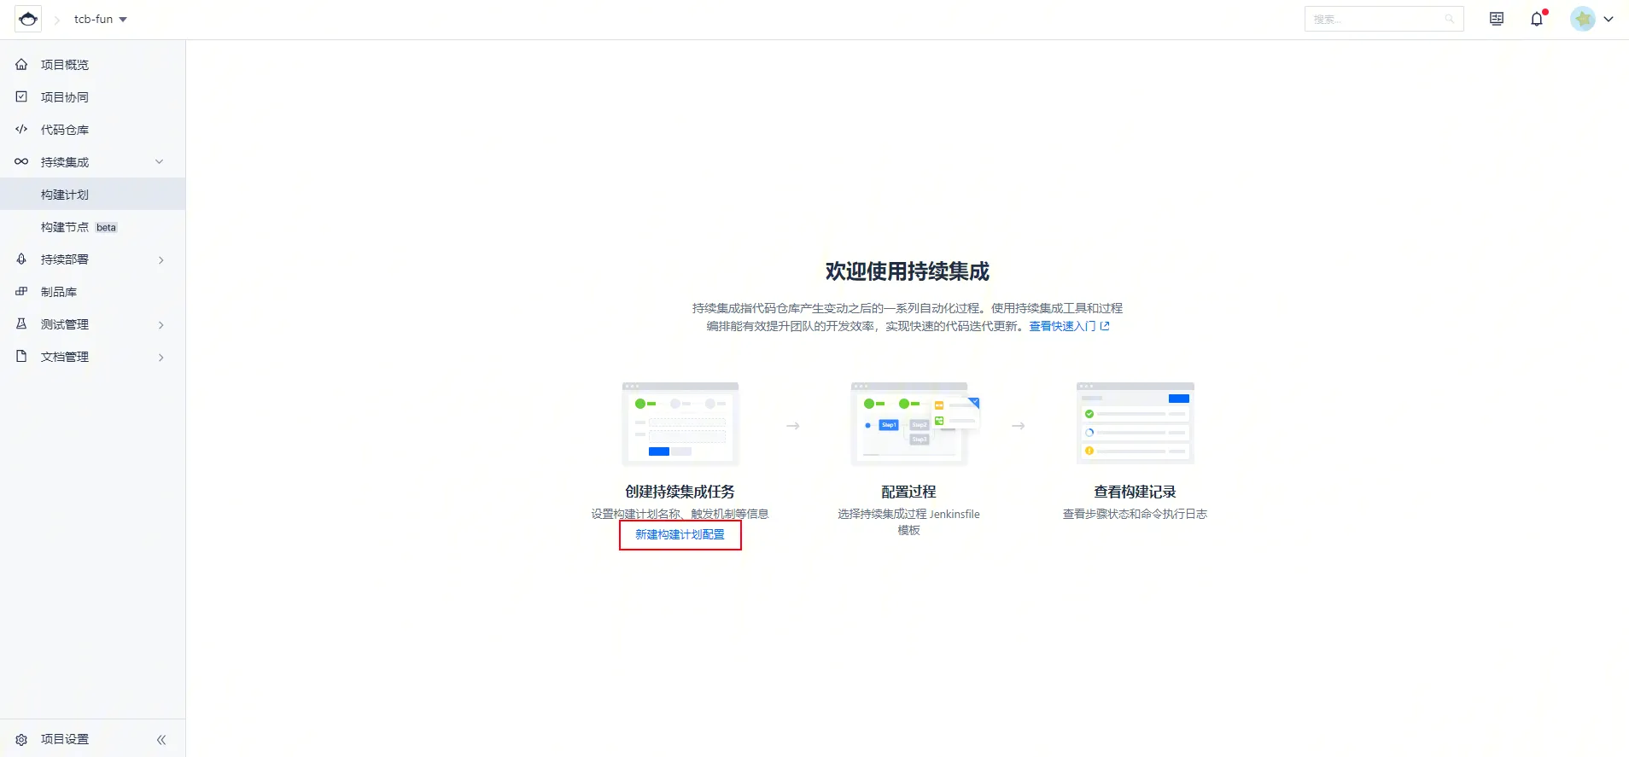Click the 项目设置 gear icon
Screen dimensions: 1629x757
(21, 739)
